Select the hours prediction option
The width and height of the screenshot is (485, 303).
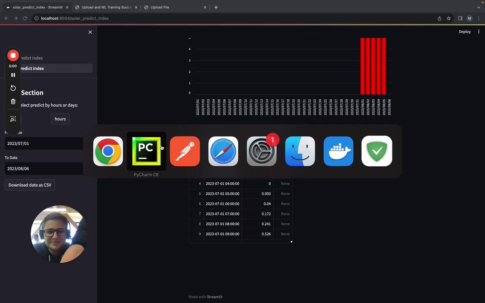(60, 119)
